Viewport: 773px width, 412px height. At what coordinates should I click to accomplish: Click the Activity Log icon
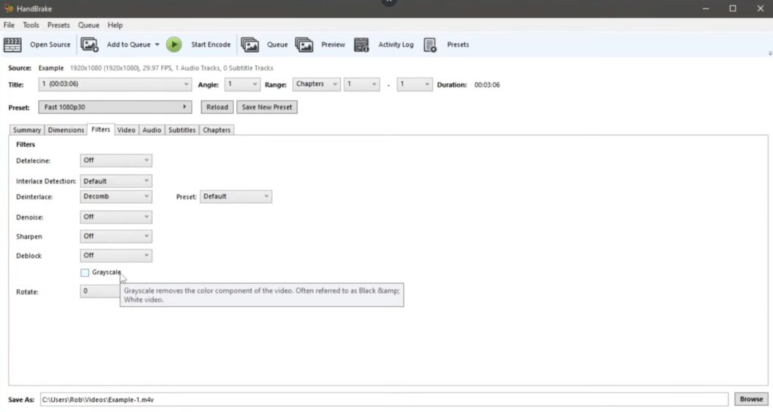[362, 45]
